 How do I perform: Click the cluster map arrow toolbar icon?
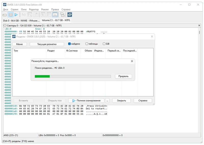[24, 15]
